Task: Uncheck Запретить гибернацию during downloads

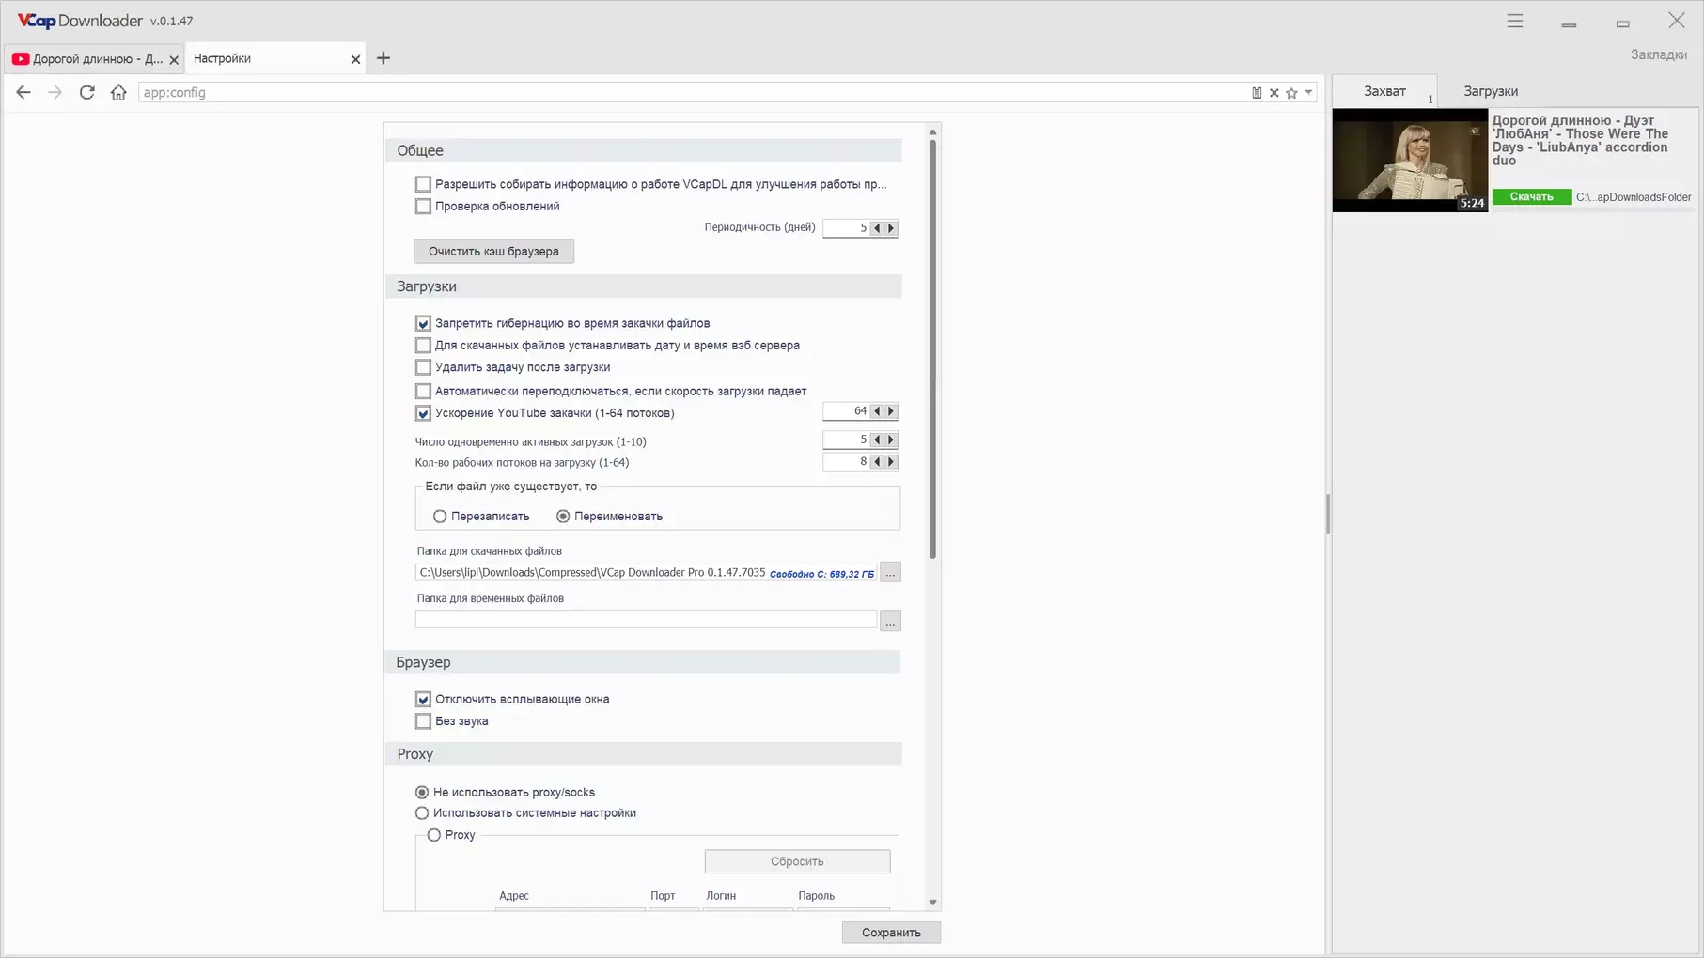Action: click(x=423, y=323)
